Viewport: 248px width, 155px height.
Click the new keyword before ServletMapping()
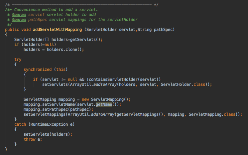click(85, 99)
